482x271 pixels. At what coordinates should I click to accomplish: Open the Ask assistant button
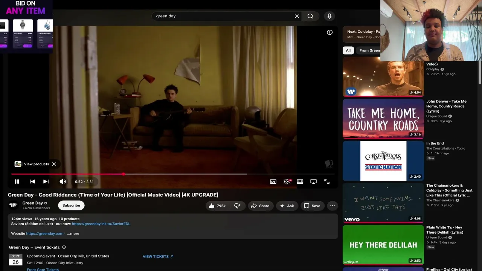coord(287,206)
